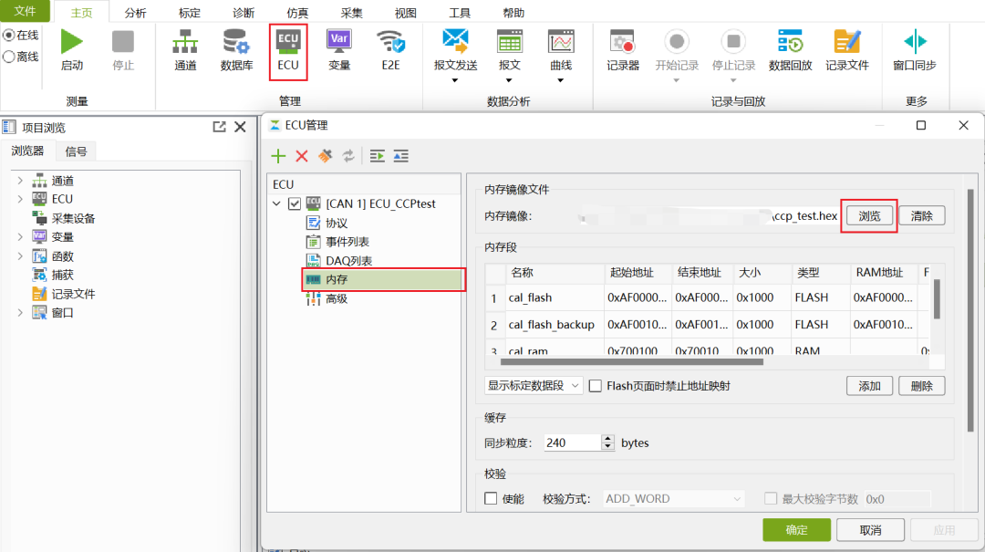
Task: Select the 在线 online radio button
Action: point(9,35)
